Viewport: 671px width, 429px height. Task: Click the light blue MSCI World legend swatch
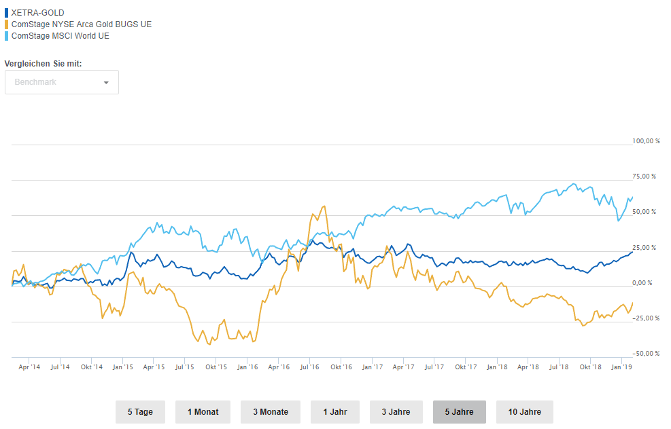coord(7,36)
